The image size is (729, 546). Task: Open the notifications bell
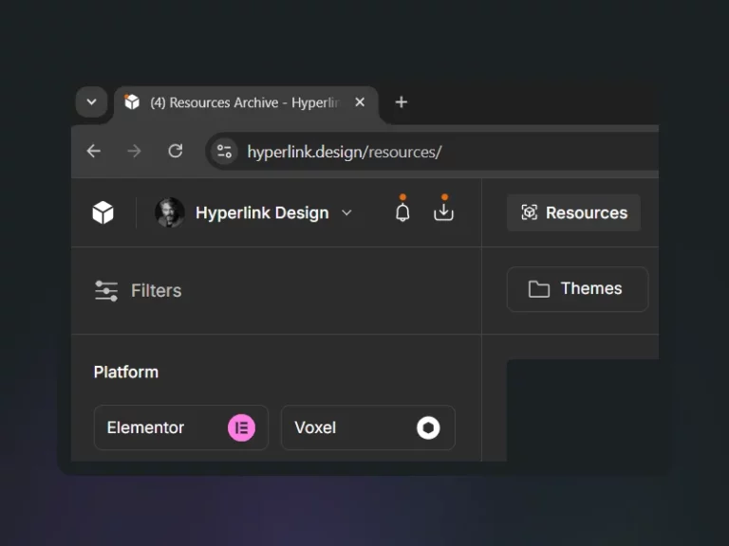(x=402, y=212)
